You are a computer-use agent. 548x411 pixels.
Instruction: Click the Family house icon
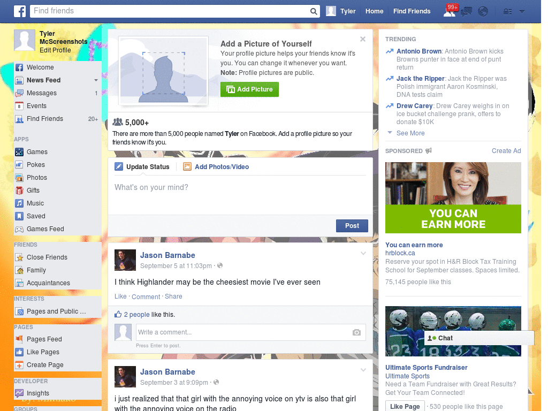click(x=19, y=270)
